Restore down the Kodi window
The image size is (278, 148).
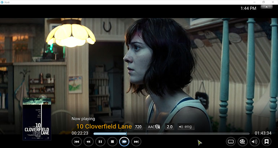coord(264,2)
